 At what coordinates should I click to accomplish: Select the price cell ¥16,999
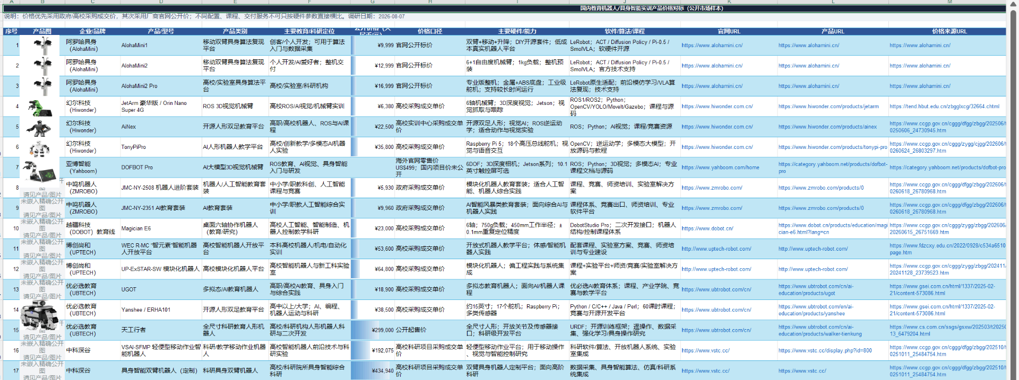[x=373, y=86]
